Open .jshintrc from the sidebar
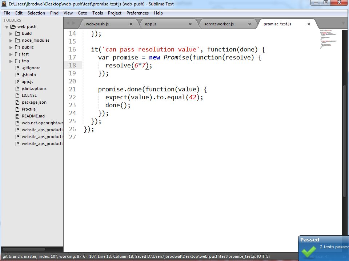Image resolution: width=349 pixels, height=261 pixels. tap(29, 75)
